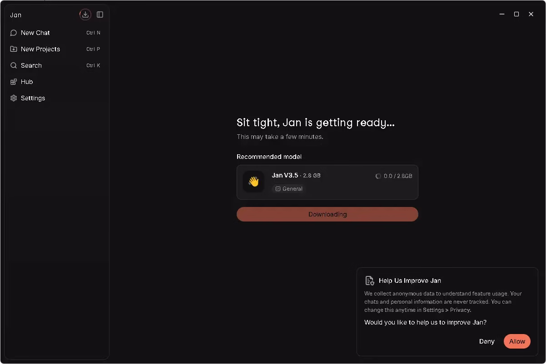
Task: Click the 0.0 / 2.8GB progress text
Action: tap(398, 176)
